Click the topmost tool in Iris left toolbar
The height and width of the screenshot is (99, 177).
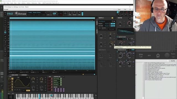coord(5,18)
